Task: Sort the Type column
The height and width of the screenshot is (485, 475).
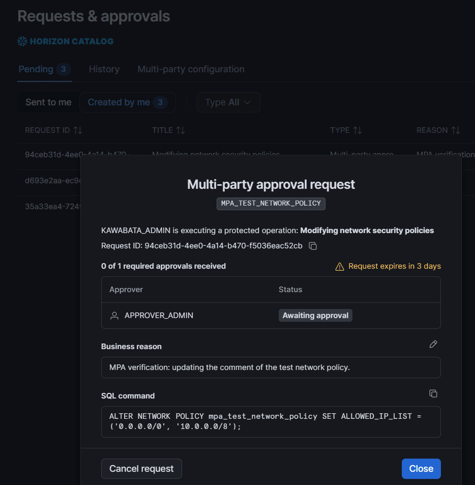Action: 358,130
